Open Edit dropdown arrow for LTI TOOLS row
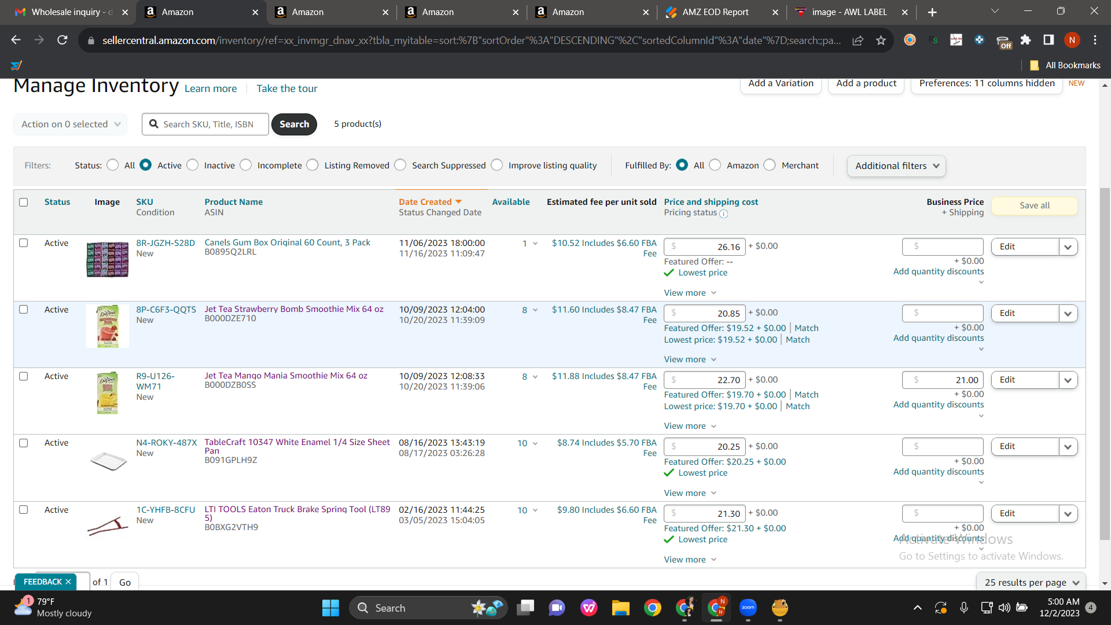The width and height of the screenshot is (1111, 625). [x=1068, y=514]
